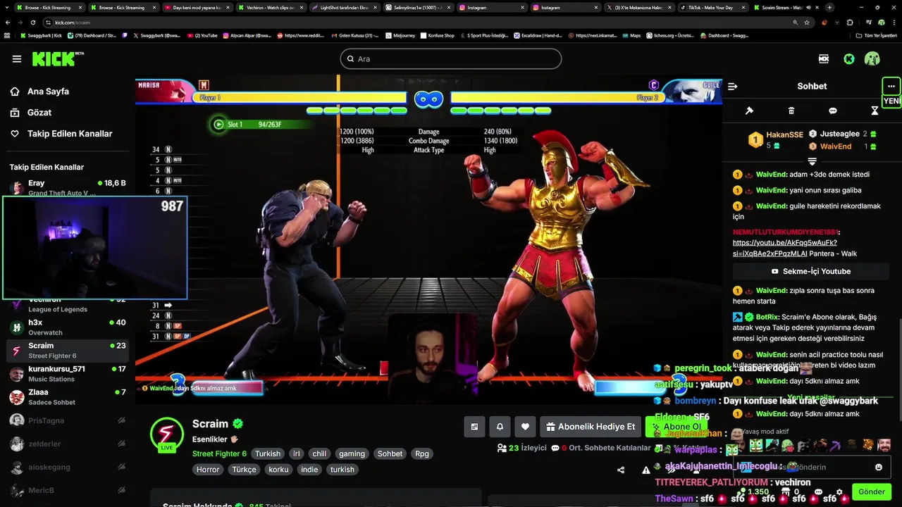Image resolution: width=902 pixels, height=507 pixels.
Task: Open new browser tab plus button
Action: 829,7
